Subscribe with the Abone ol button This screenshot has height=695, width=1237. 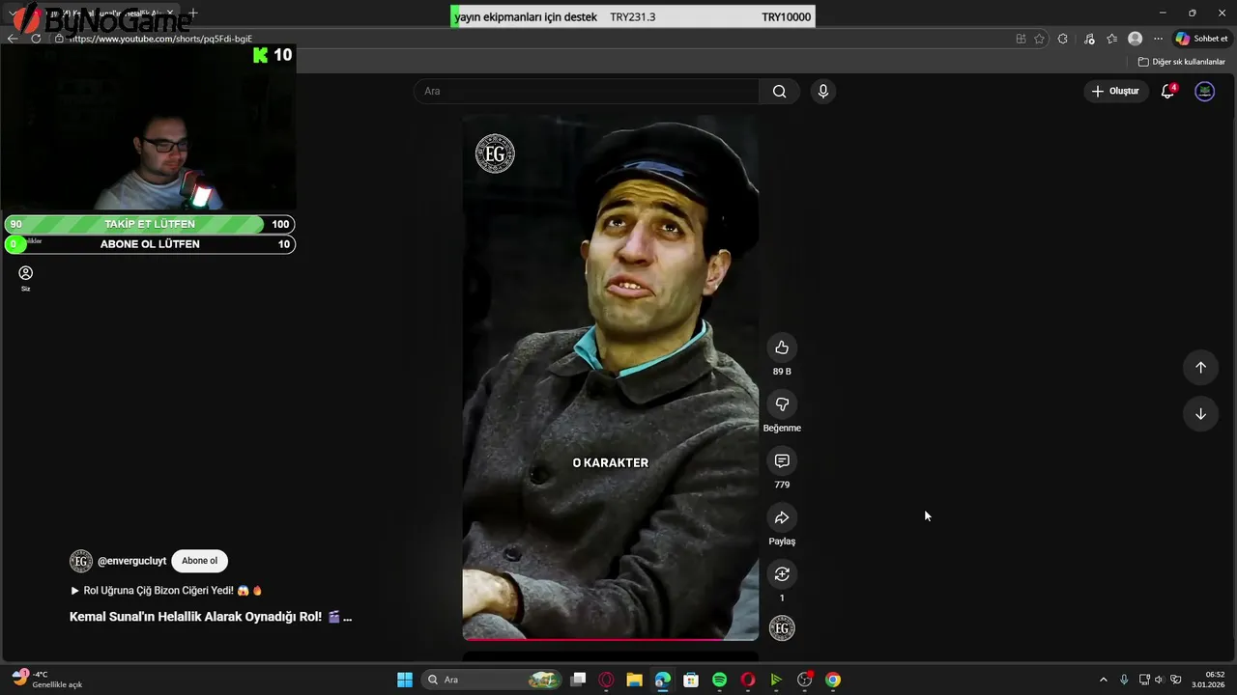pyautogui.click(x=200, y=561)
